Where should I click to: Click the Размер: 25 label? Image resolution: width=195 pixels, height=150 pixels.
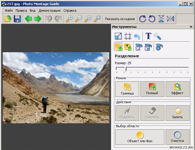click(123, 63)
